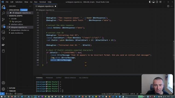175x98 pixels.
Task: Click the terminal prompt input area
Action: [63, 91]
